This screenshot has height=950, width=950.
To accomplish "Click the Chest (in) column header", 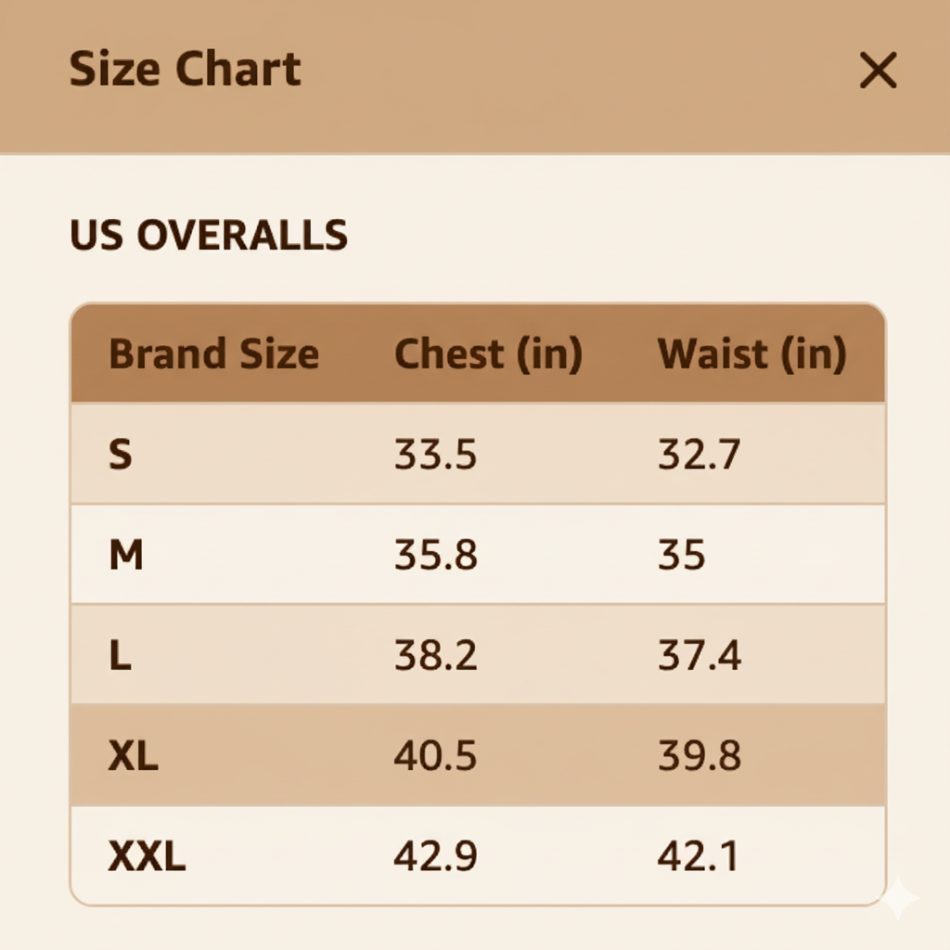I will [x=488, y=355].
